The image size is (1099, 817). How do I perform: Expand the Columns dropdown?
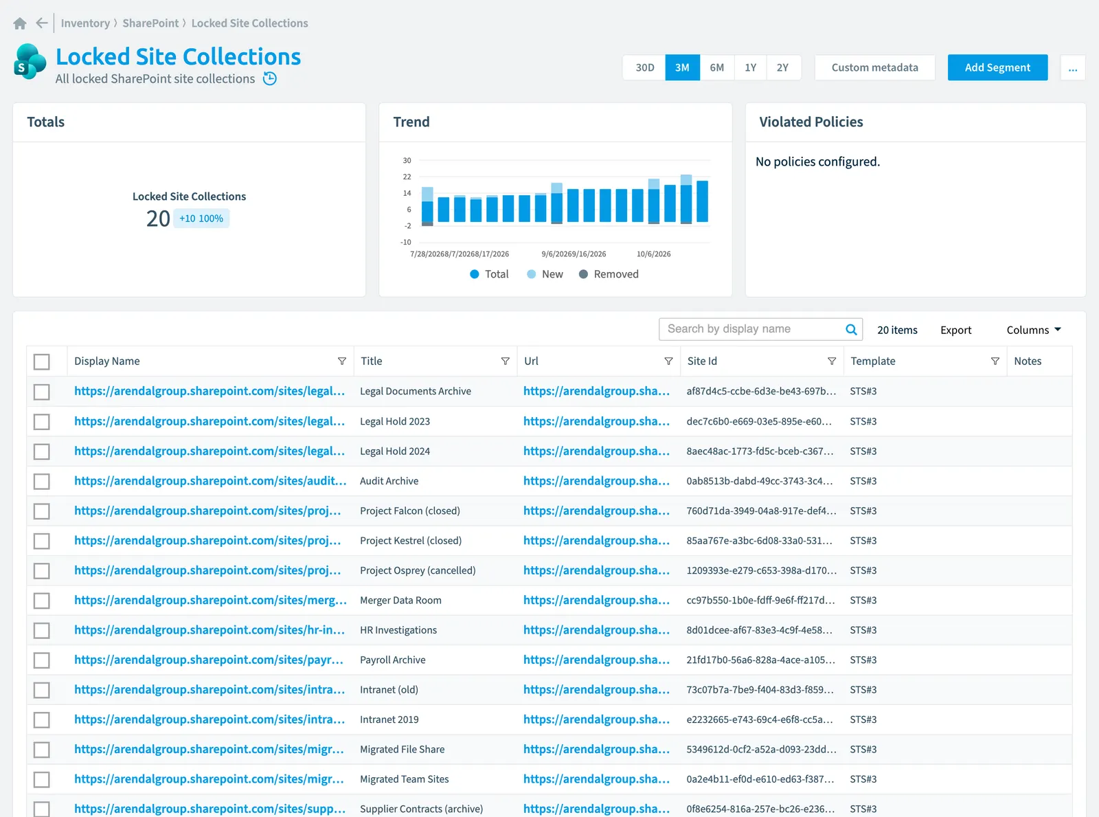tap(1034, 330)
